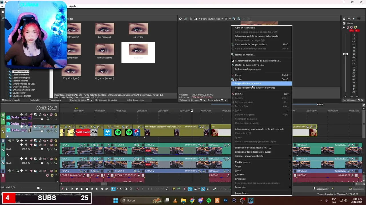Insert region with green flags icon
The height and width of the screenshot is (205, 366).
pos(179,189)
